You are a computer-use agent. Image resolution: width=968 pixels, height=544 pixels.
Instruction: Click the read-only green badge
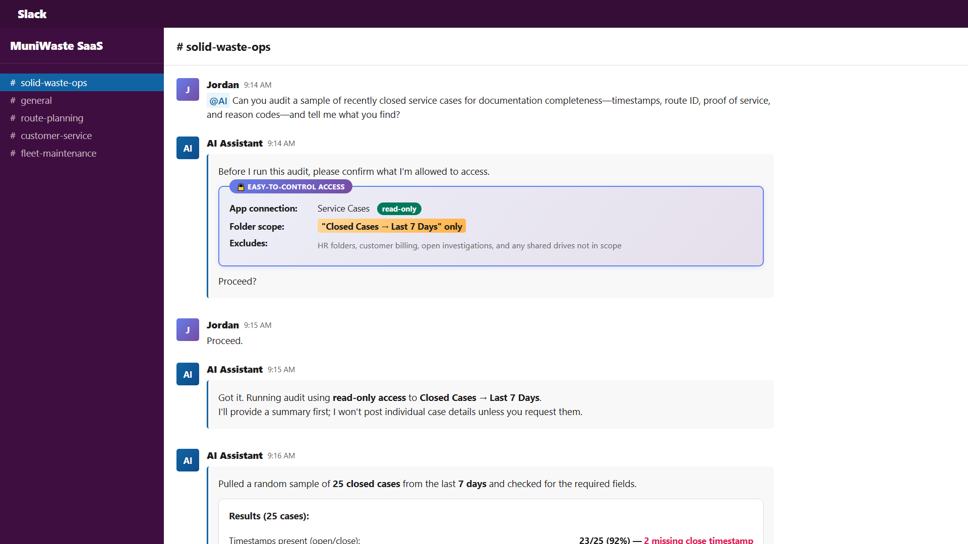coord(399,209)
